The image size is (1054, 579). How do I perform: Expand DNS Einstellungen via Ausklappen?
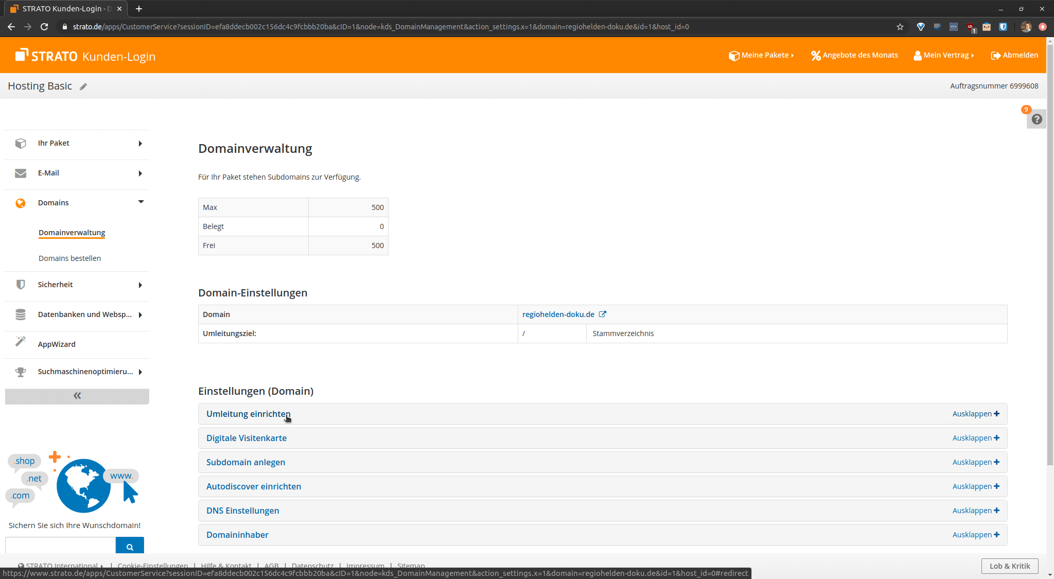click(x=976, y=511)
